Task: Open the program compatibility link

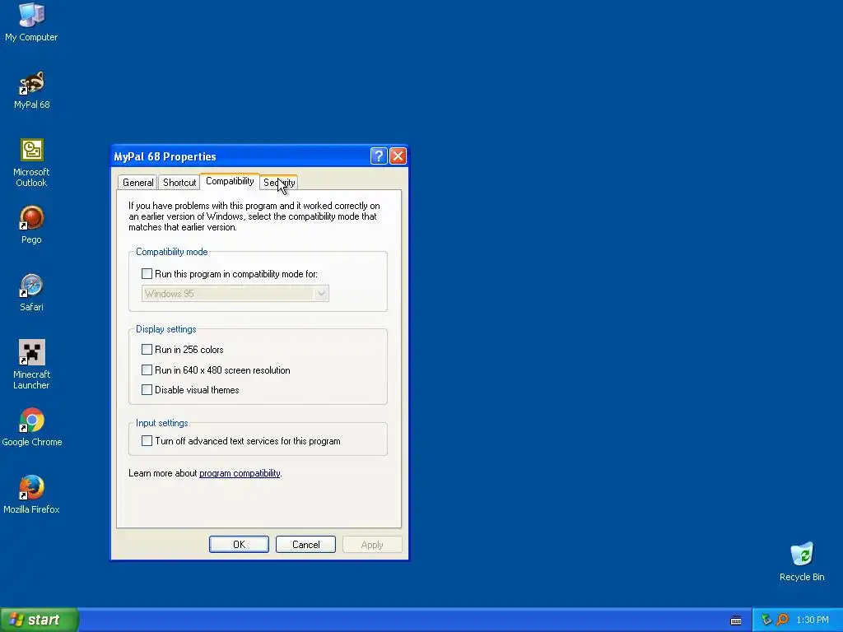Action: click(x=240, y=473)
